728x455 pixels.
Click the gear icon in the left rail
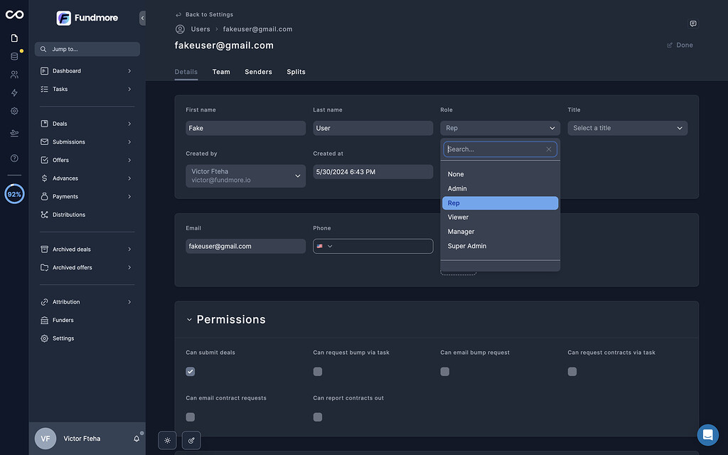[14, 111]
